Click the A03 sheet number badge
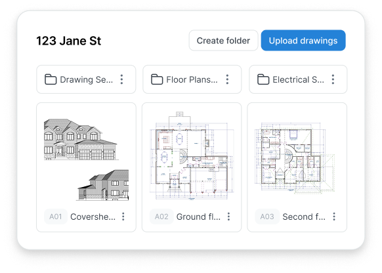 (x=267, y=217)
